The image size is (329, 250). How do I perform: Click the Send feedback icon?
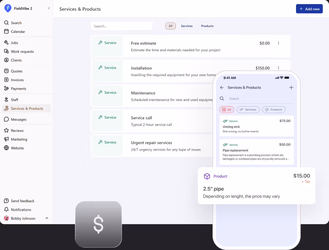[x=7, y=201]
